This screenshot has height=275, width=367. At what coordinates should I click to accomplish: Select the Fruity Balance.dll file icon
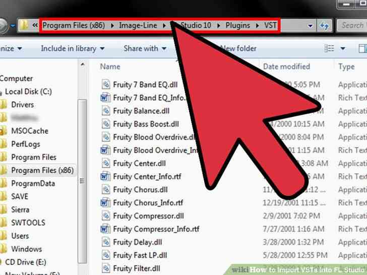click(106, 110)
